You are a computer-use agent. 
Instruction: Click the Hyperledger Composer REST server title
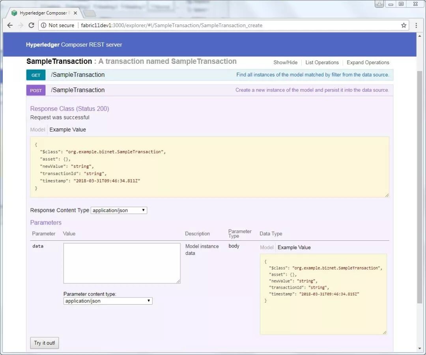click(74, 45)
